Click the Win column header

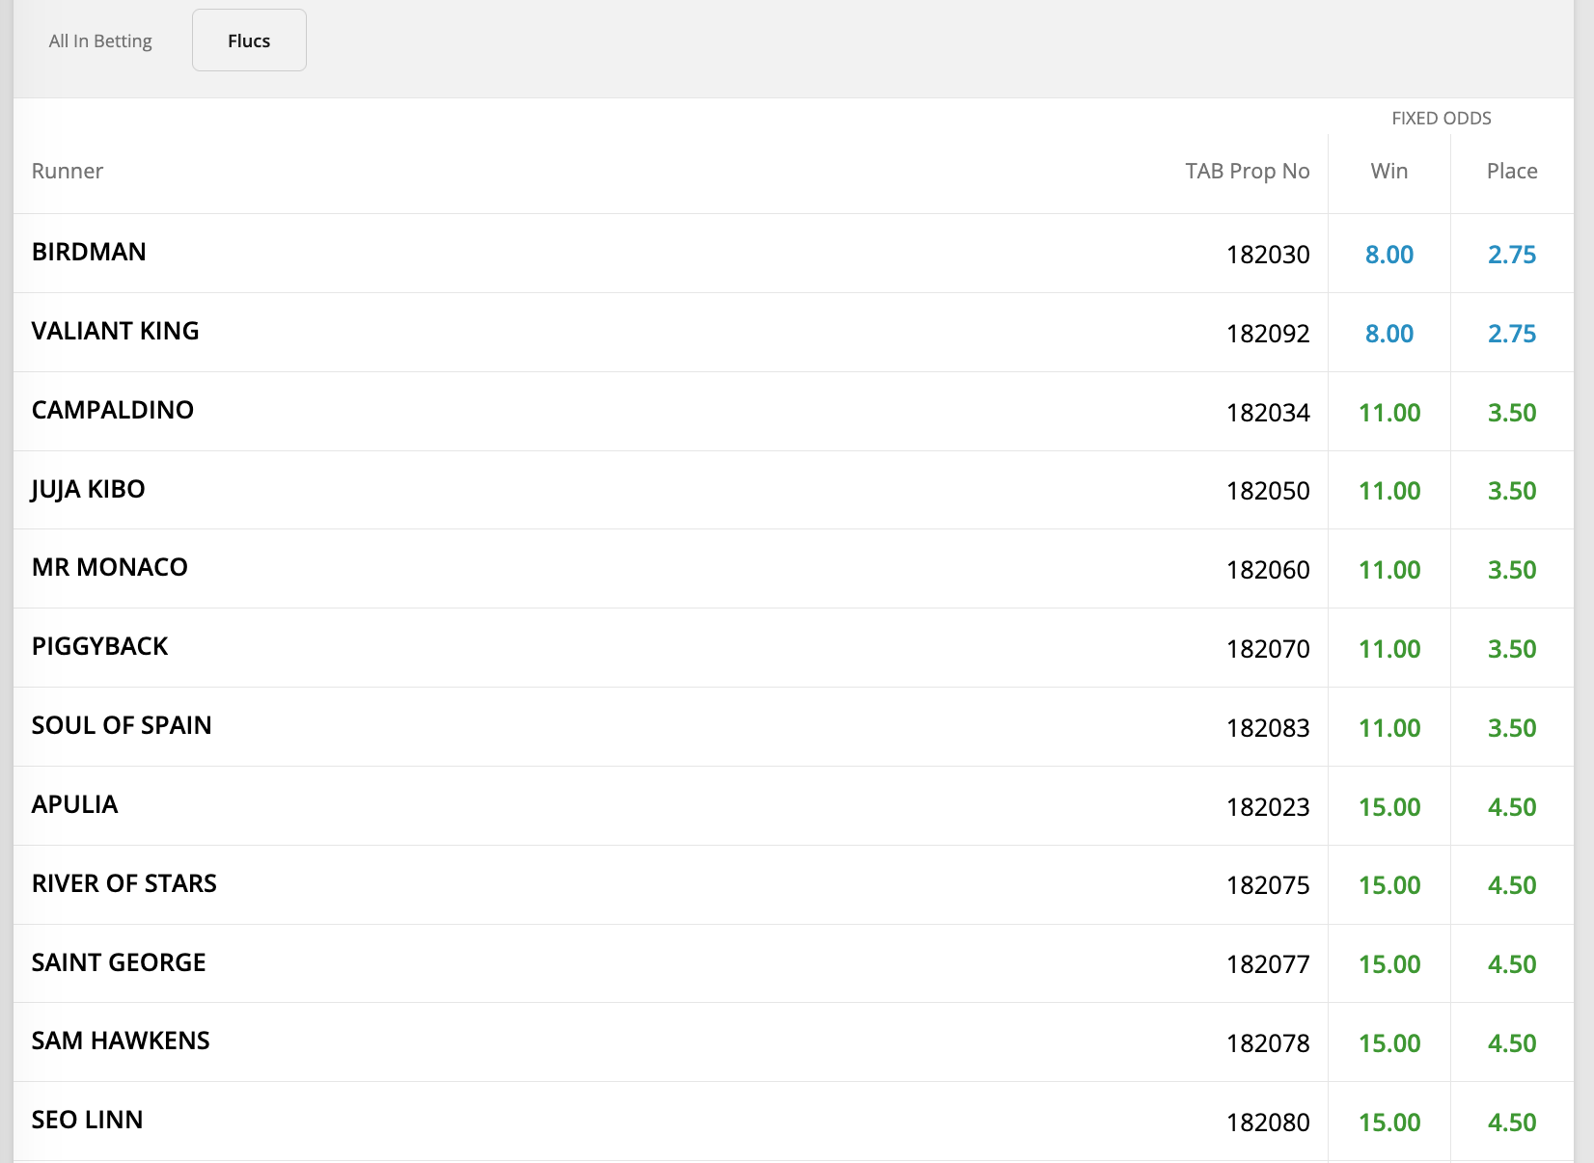[x=1389, y=171]
